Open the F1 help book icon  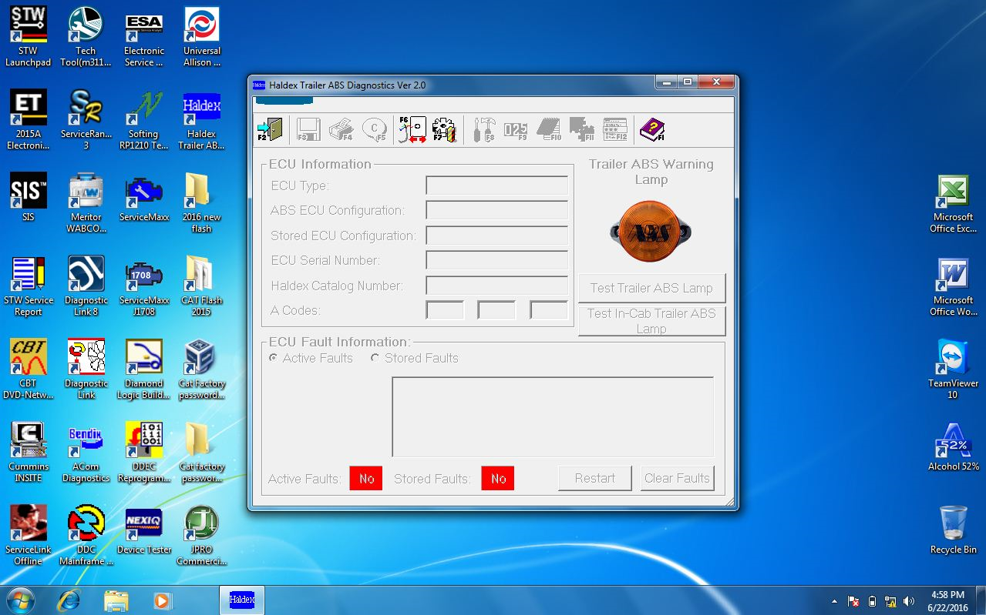pyautogui.click(x=652, y=129)
